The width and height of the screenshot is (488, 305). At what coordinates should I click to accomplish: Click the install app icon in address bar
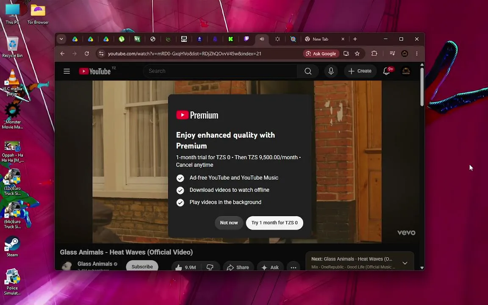(346, 53)
